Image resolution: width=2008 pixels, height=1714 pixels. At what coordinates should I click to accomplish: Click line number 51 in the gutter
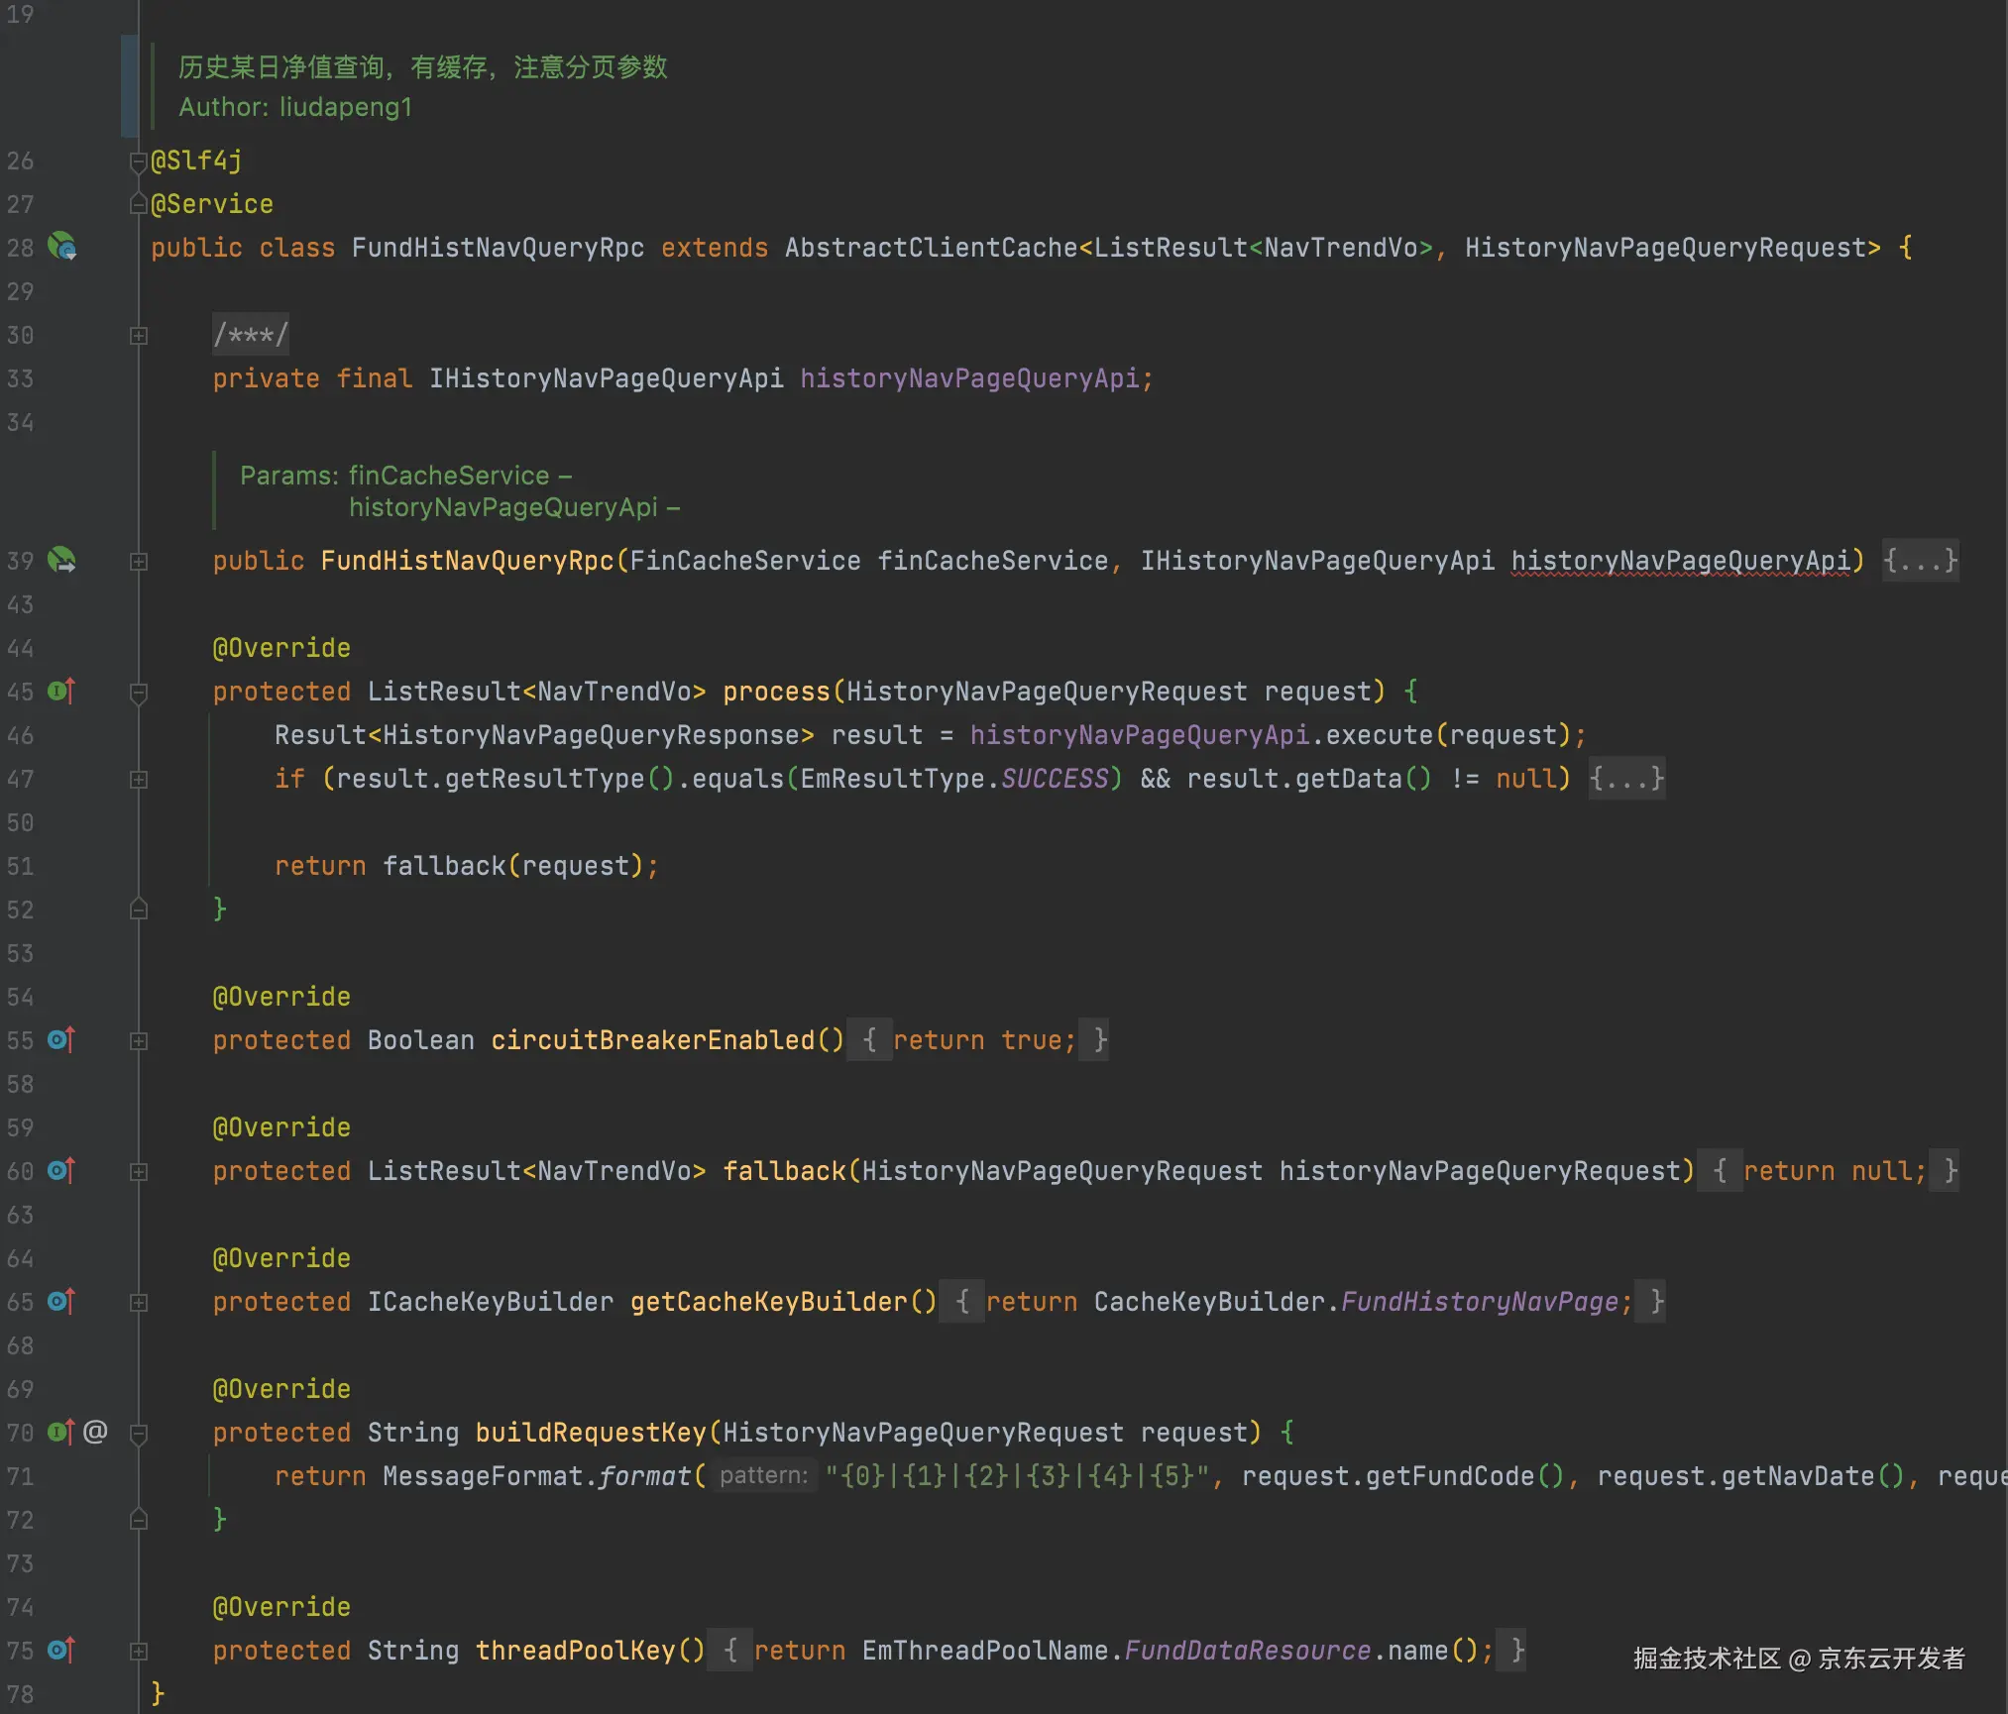[21, 867]
